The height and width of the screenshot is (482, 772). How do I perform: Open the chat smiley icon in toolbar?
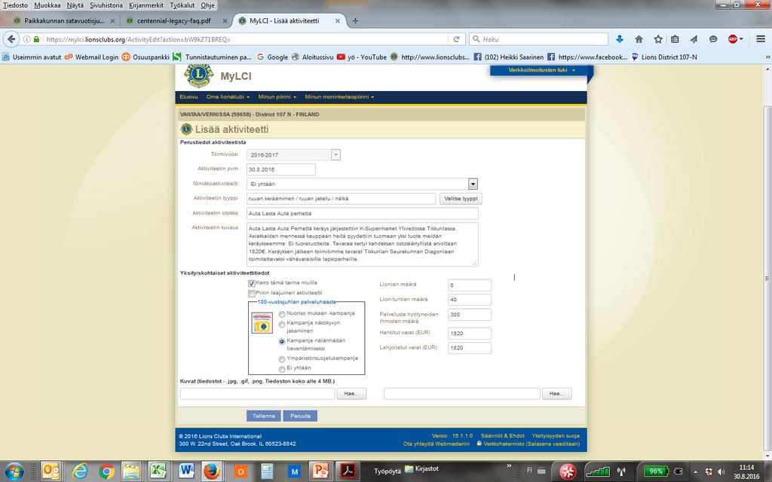click(713, 39)
